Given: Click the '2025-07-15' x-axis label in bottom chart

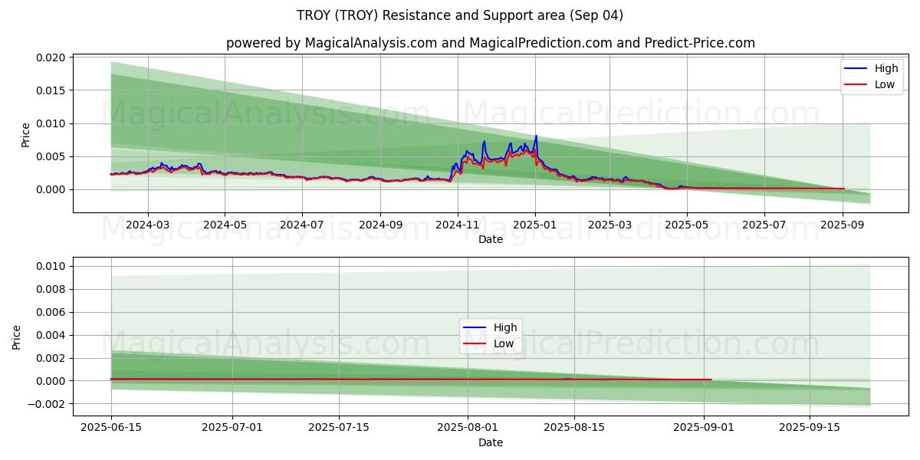Looking at the screenshot, I should coord(339,429).
